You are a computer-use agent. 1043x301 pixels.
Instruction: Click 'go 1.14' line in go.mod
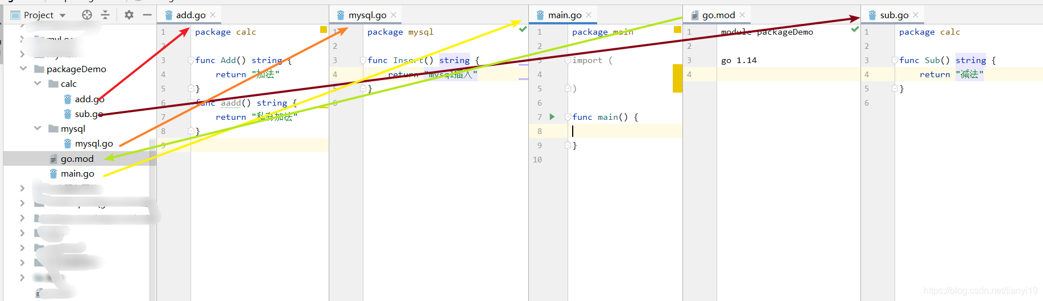[739, 60]
